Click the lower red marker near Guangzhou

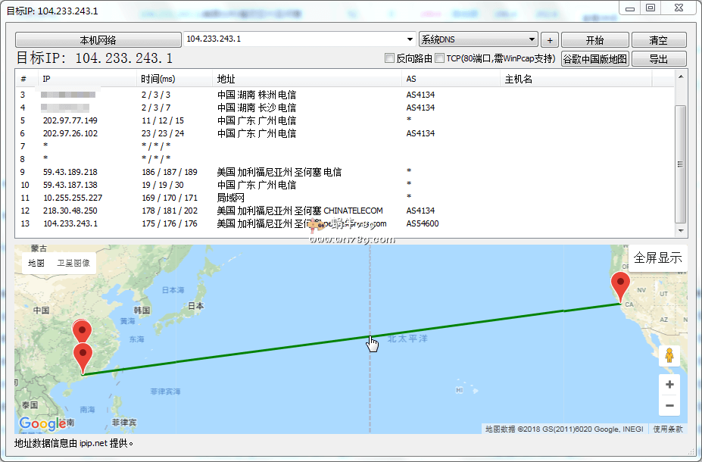(x=83, y=355)
